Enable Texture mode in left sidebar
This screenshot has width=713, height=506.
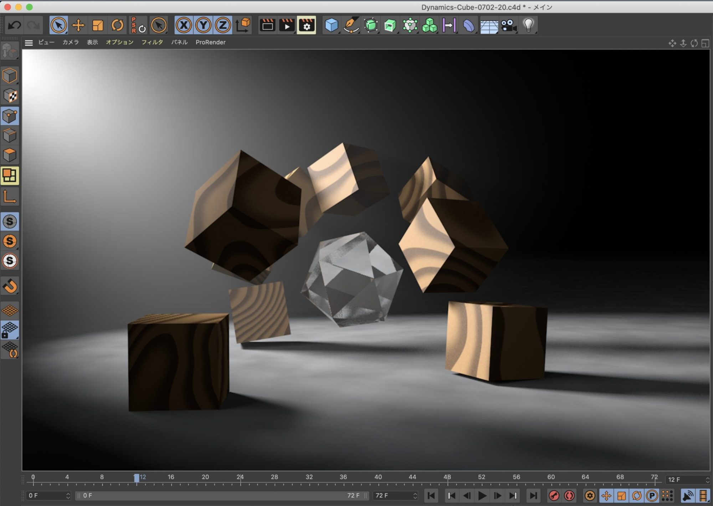(x=10, y=96)
